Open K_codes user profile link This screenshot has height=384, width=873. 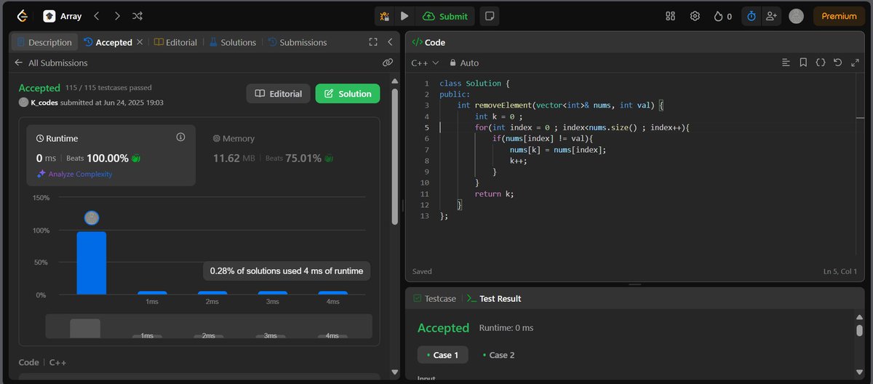44,103
